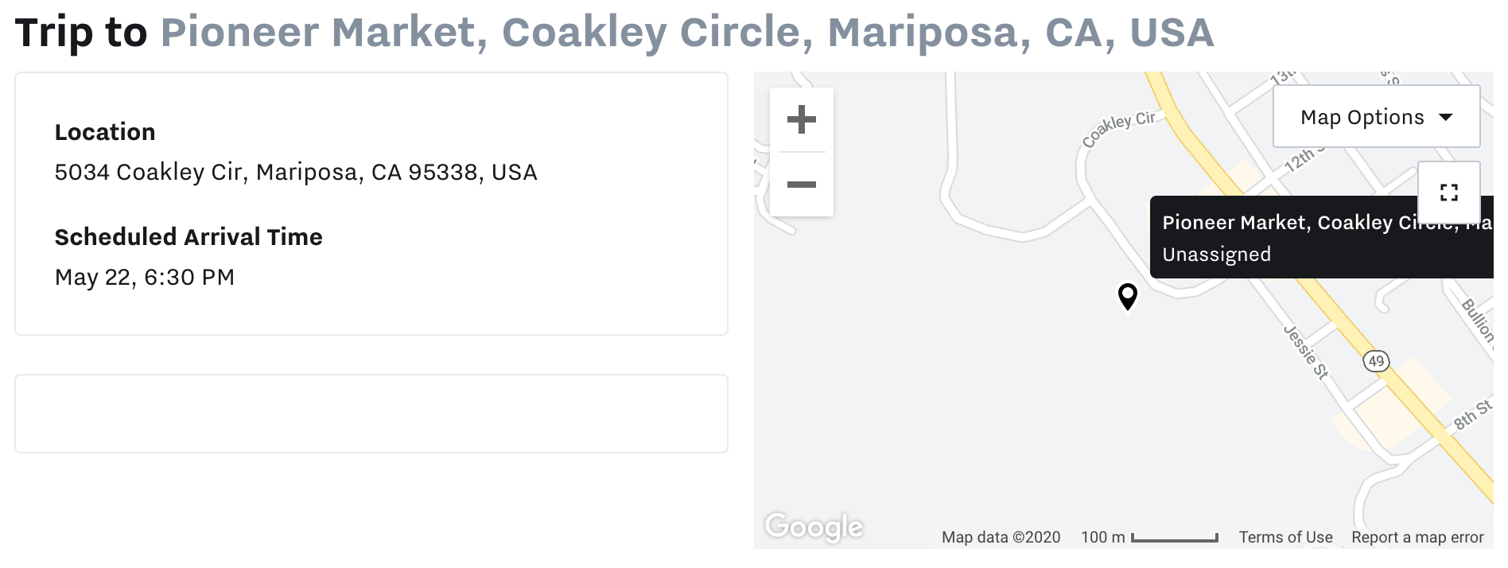Click the Jessie St street label
Viewport: 1508px width, 568px height.
pyautogui.click(x=1305, y=352)
